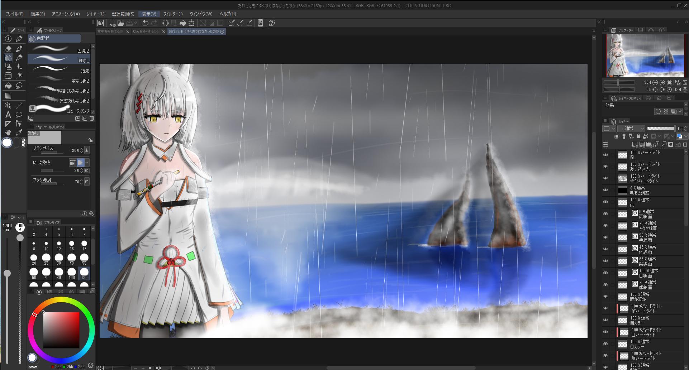Hide the 風 layer with its eye icon
Viewport: 689px width, 370px height.
point(605,155)
